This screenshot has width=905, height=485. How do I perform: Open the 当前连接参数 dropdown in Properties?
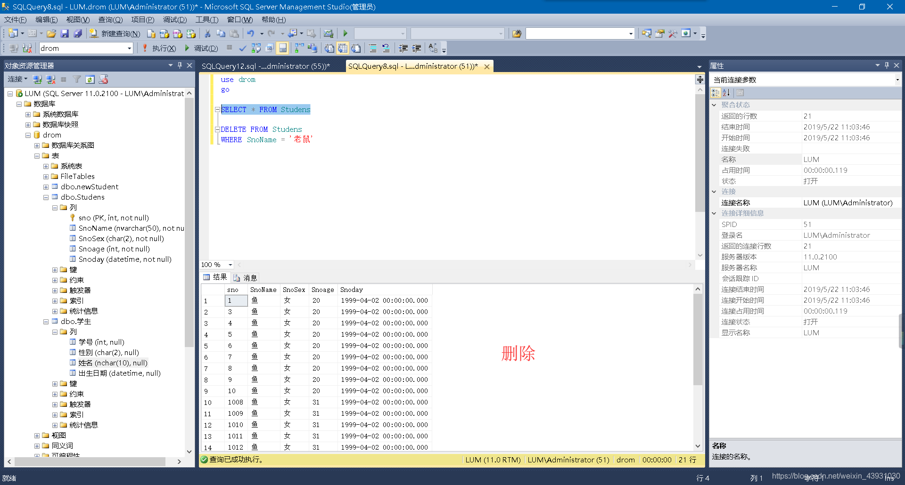897,80
